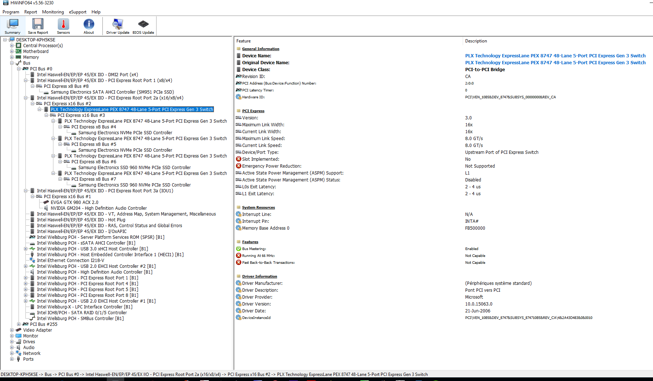Click the Slot Implemented red X icon
Screen dimensions: 653x381
point(239,159)
